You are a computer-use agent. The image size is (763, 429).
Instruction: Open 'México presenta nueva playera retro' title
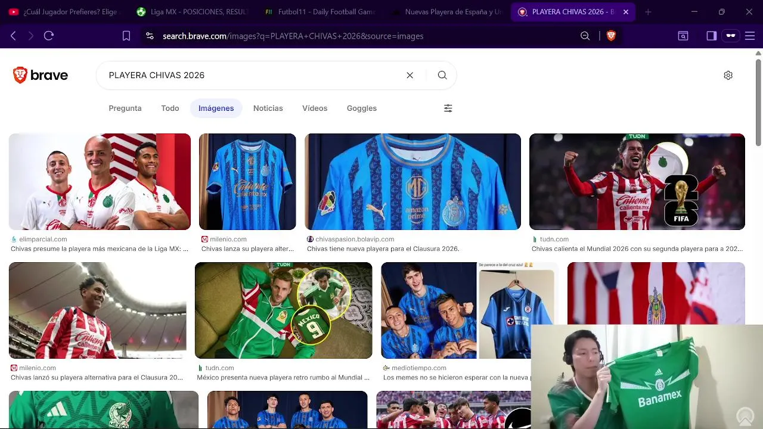coord(283,377)
